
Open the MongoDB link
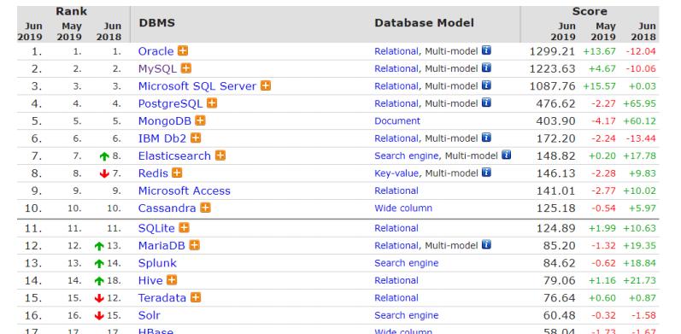165,121
